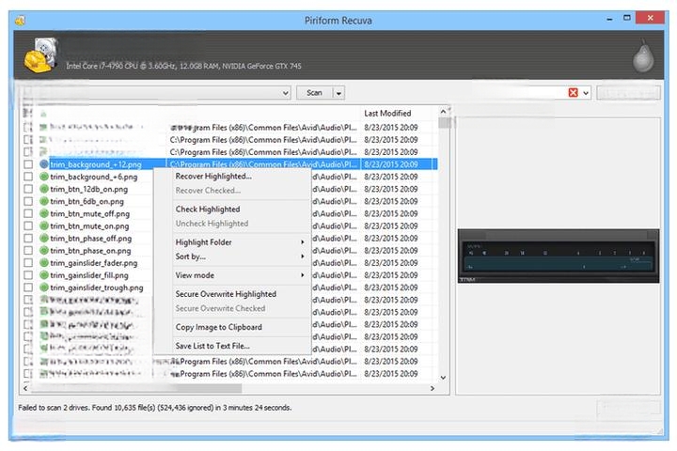Select Copy Image to Clipboard

pos(218,327)
